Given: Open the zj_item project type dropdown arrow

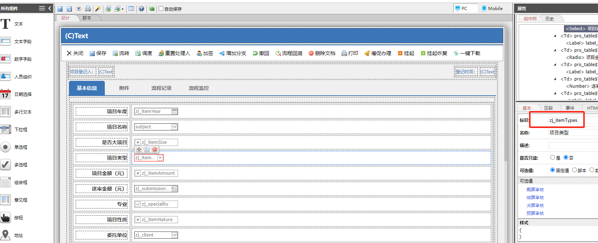Looking at the screenshot, I should coord(160,158).
